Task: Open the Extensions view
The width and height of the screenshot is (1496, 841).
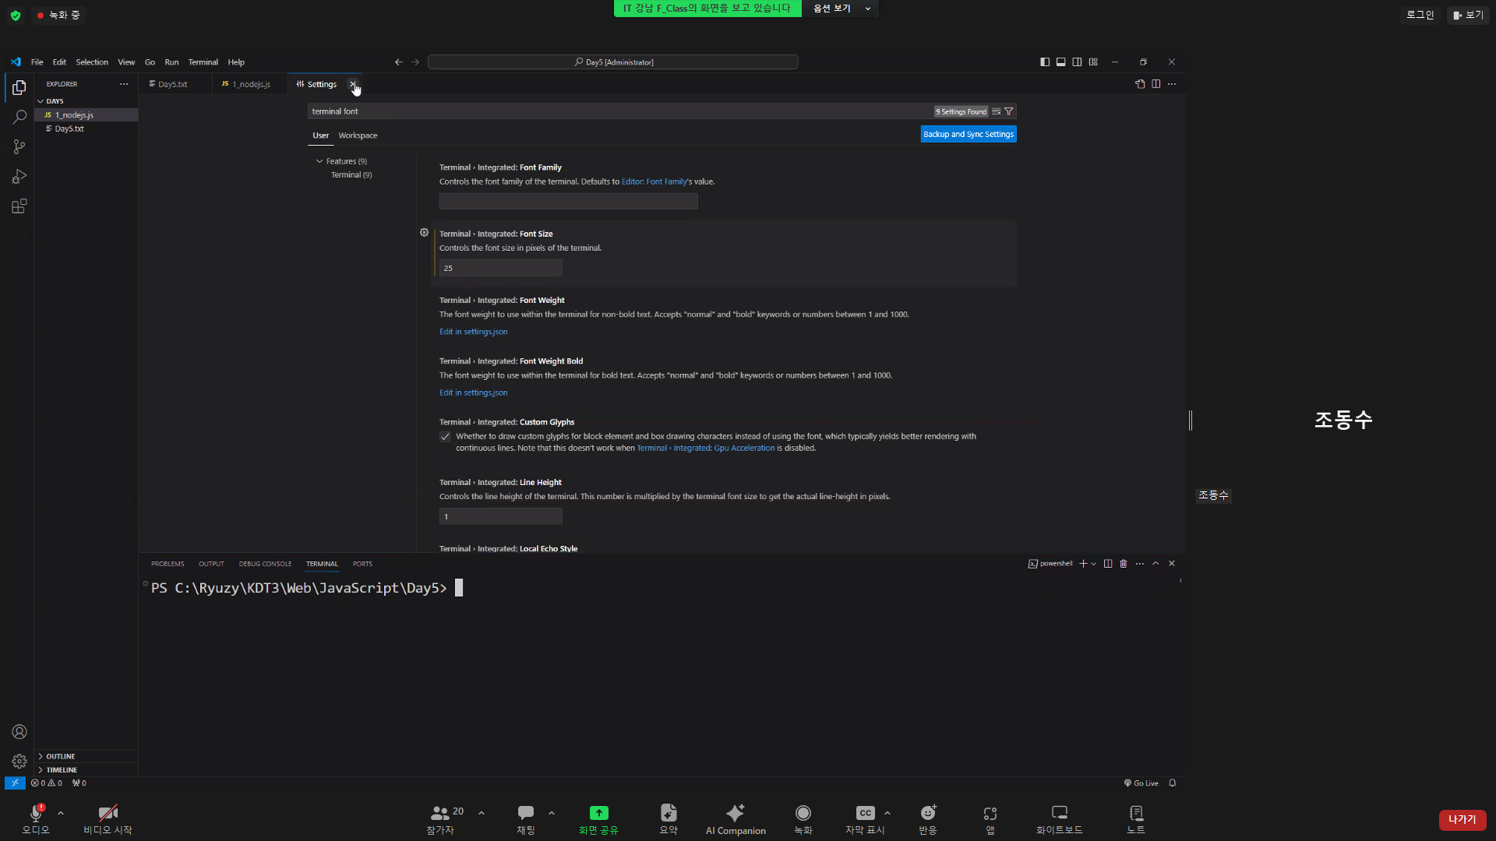Action: 19,206
